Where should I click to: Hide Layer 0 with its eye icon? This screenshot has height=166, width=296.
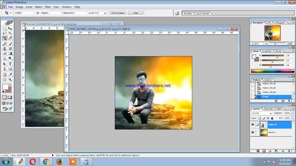click(253, 125)
